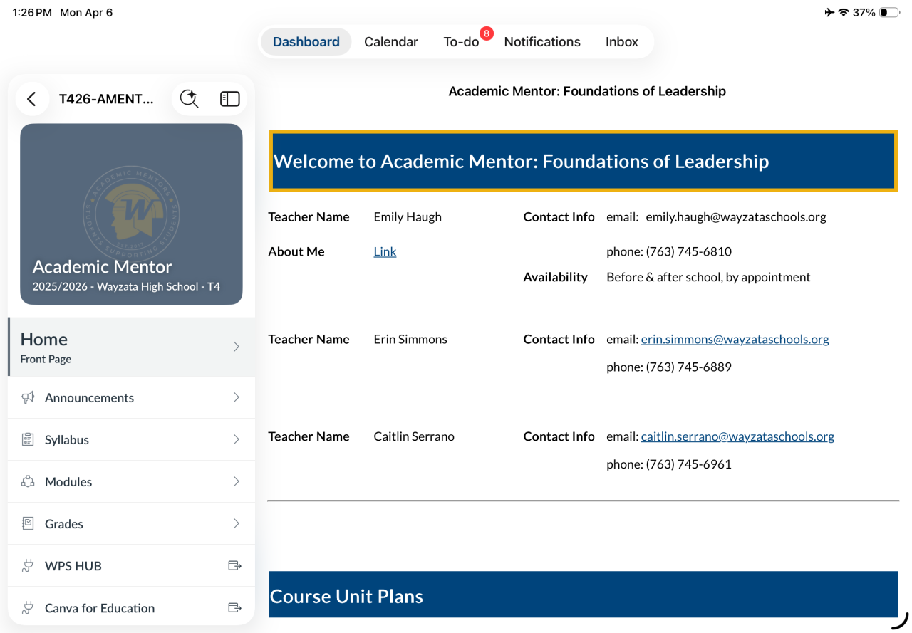The width and height of the screenshot is (912, 633).
Task: Click caitlin.serrano@wayzataschools.org email link
Action: pyautogui.click(x=737, y=436)
